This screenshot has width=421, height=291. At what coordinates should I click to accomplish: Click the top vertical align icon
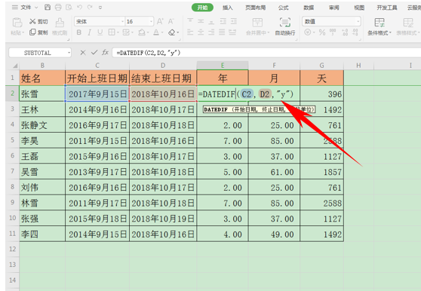pyautogui.click(x=190, y=20)
